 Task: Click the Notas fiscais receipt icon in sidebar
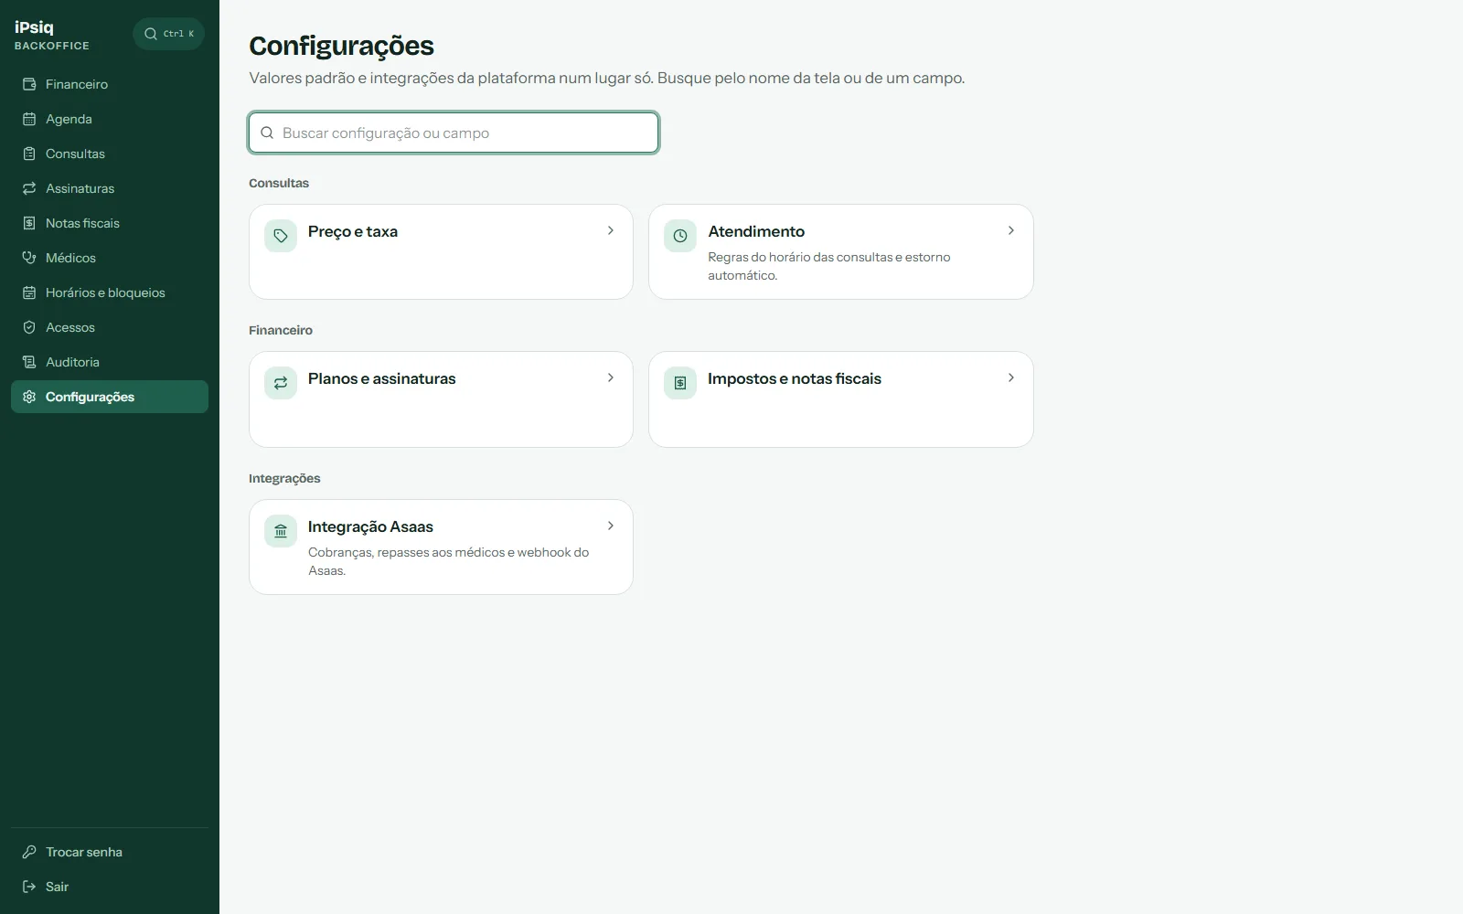click(29, 223)
